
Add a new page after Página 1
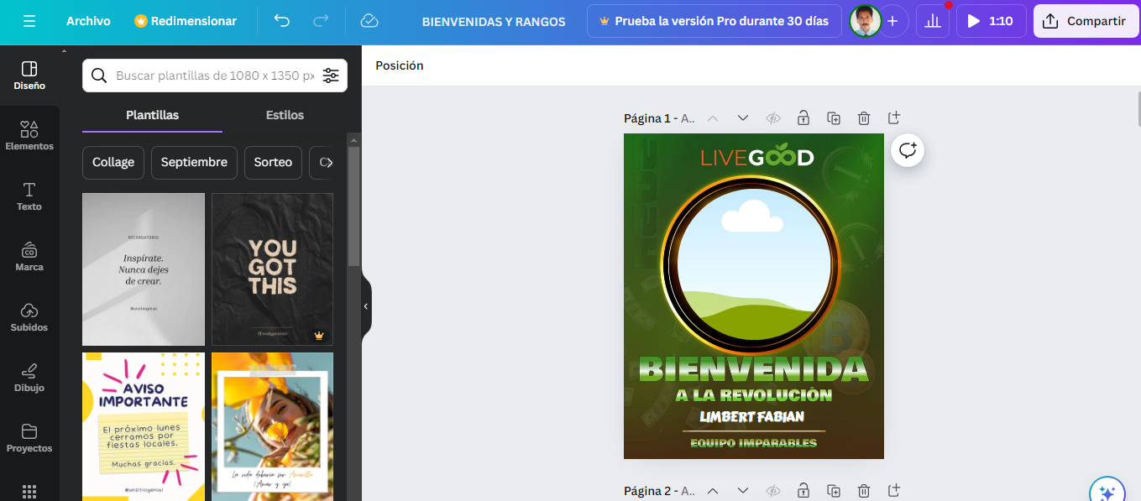[x=894, y=118]
